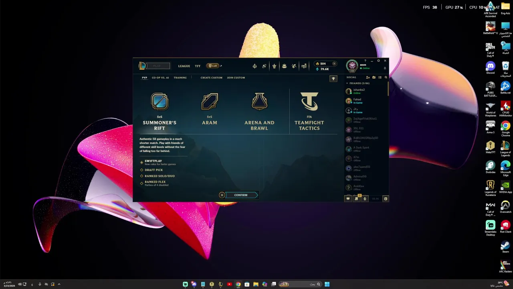Screen dimensions: 513x289
Task: Add a friend with the plus-person icon
Action: pos(368,77)
